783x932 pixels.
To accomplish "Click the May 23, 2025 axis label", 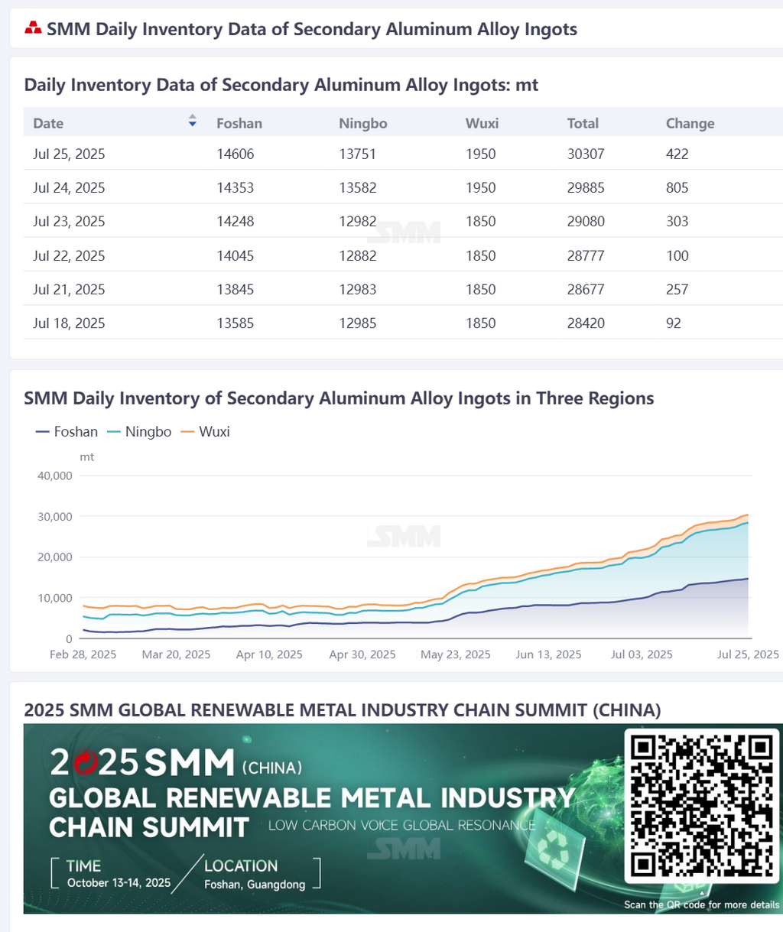I will pyautogui.click(x=456, y=654).
